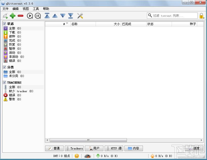
Task: Move torrent to bottom of queue icon
Action: (x=71, y=16)
